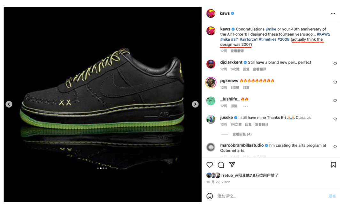
Task: Go to previous carousel image arrow
Action: tap(9, 104)
